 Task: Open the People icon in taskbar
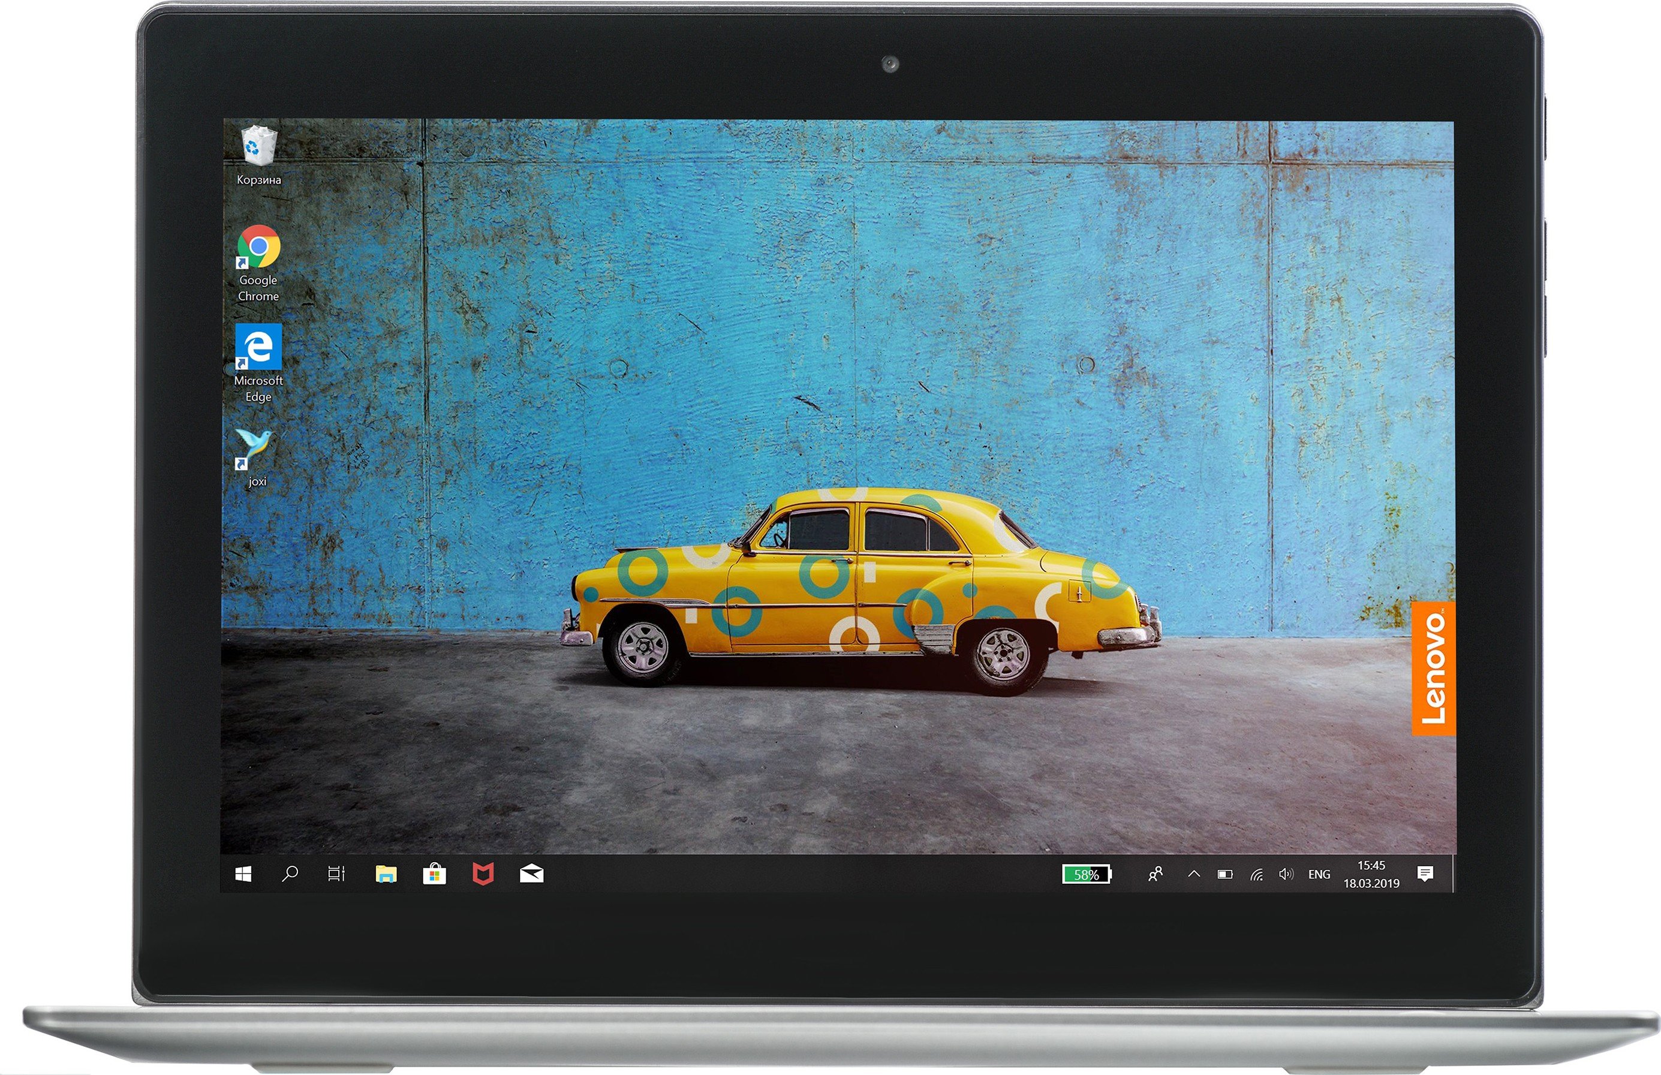1155,874
